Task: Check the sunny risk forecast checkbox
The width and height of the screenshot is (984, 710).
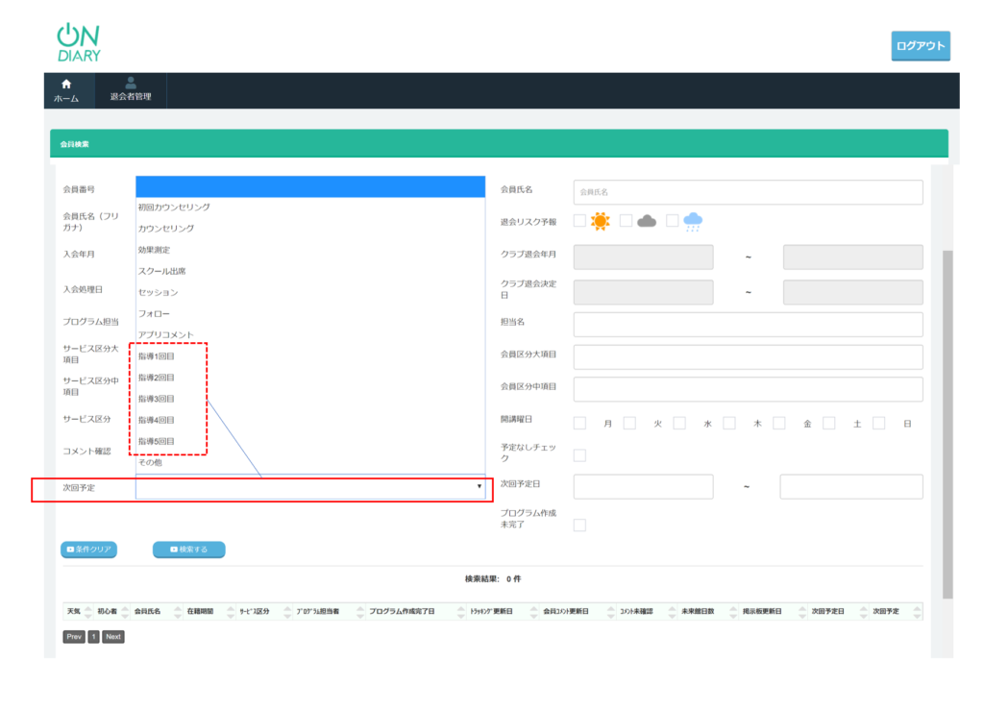Action: 579,221
